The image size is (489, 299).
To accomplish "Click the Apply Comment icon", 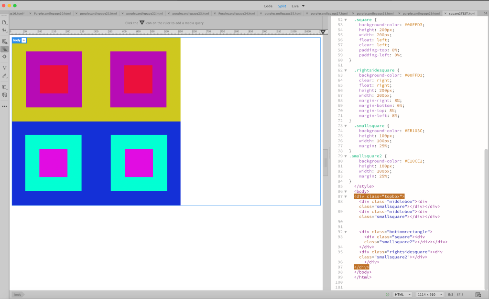I will pyautogui.click(x=4, y=87).
